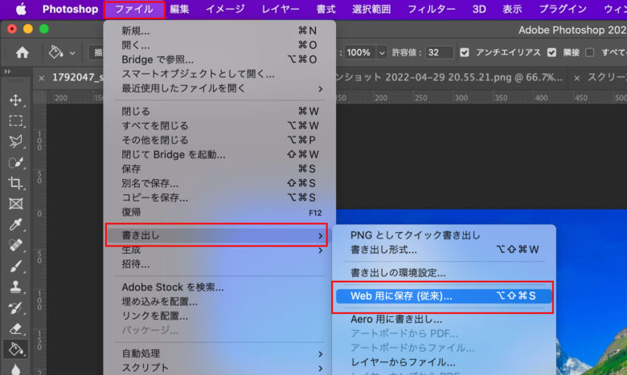
Task: Open the Apple menu
Action: pos(21,9)
